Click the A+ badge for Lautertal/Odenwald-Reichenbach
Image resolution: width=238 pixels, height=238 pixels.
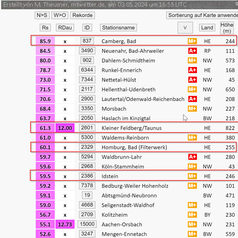(x=193, y=99)
